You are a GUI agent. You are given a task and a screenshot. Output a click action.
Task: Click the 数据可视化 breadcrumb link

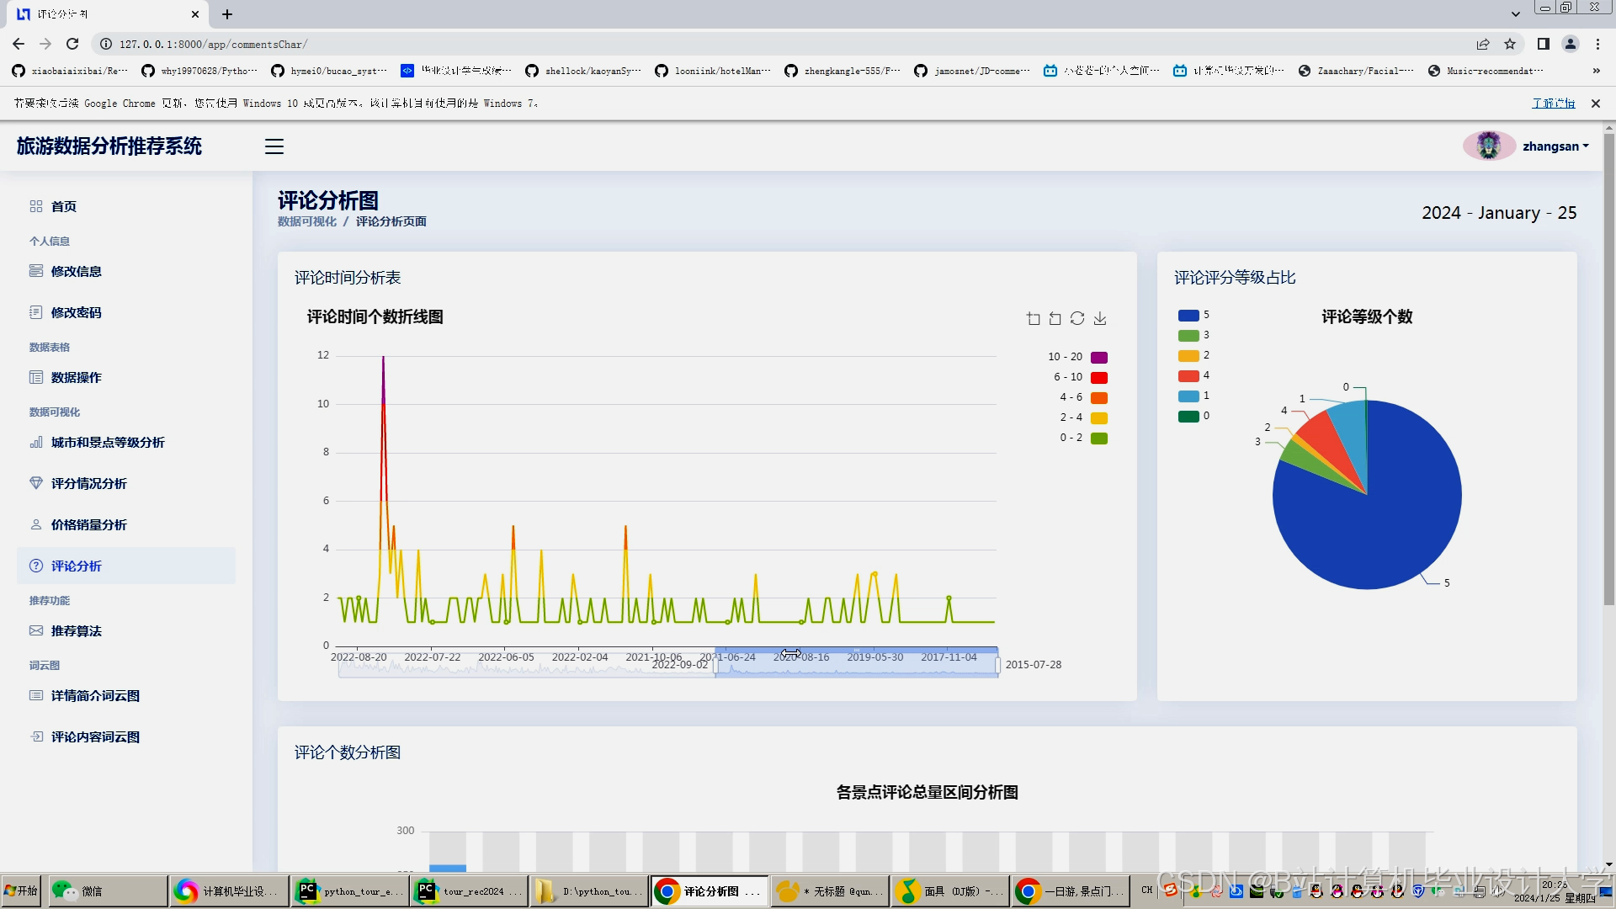click(x=307, y=221)
